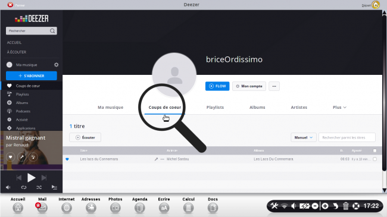This screenshot has height=217, width=387.
Task: Go to ACCUEIL in the sidebar
Action: coord(14,43)
